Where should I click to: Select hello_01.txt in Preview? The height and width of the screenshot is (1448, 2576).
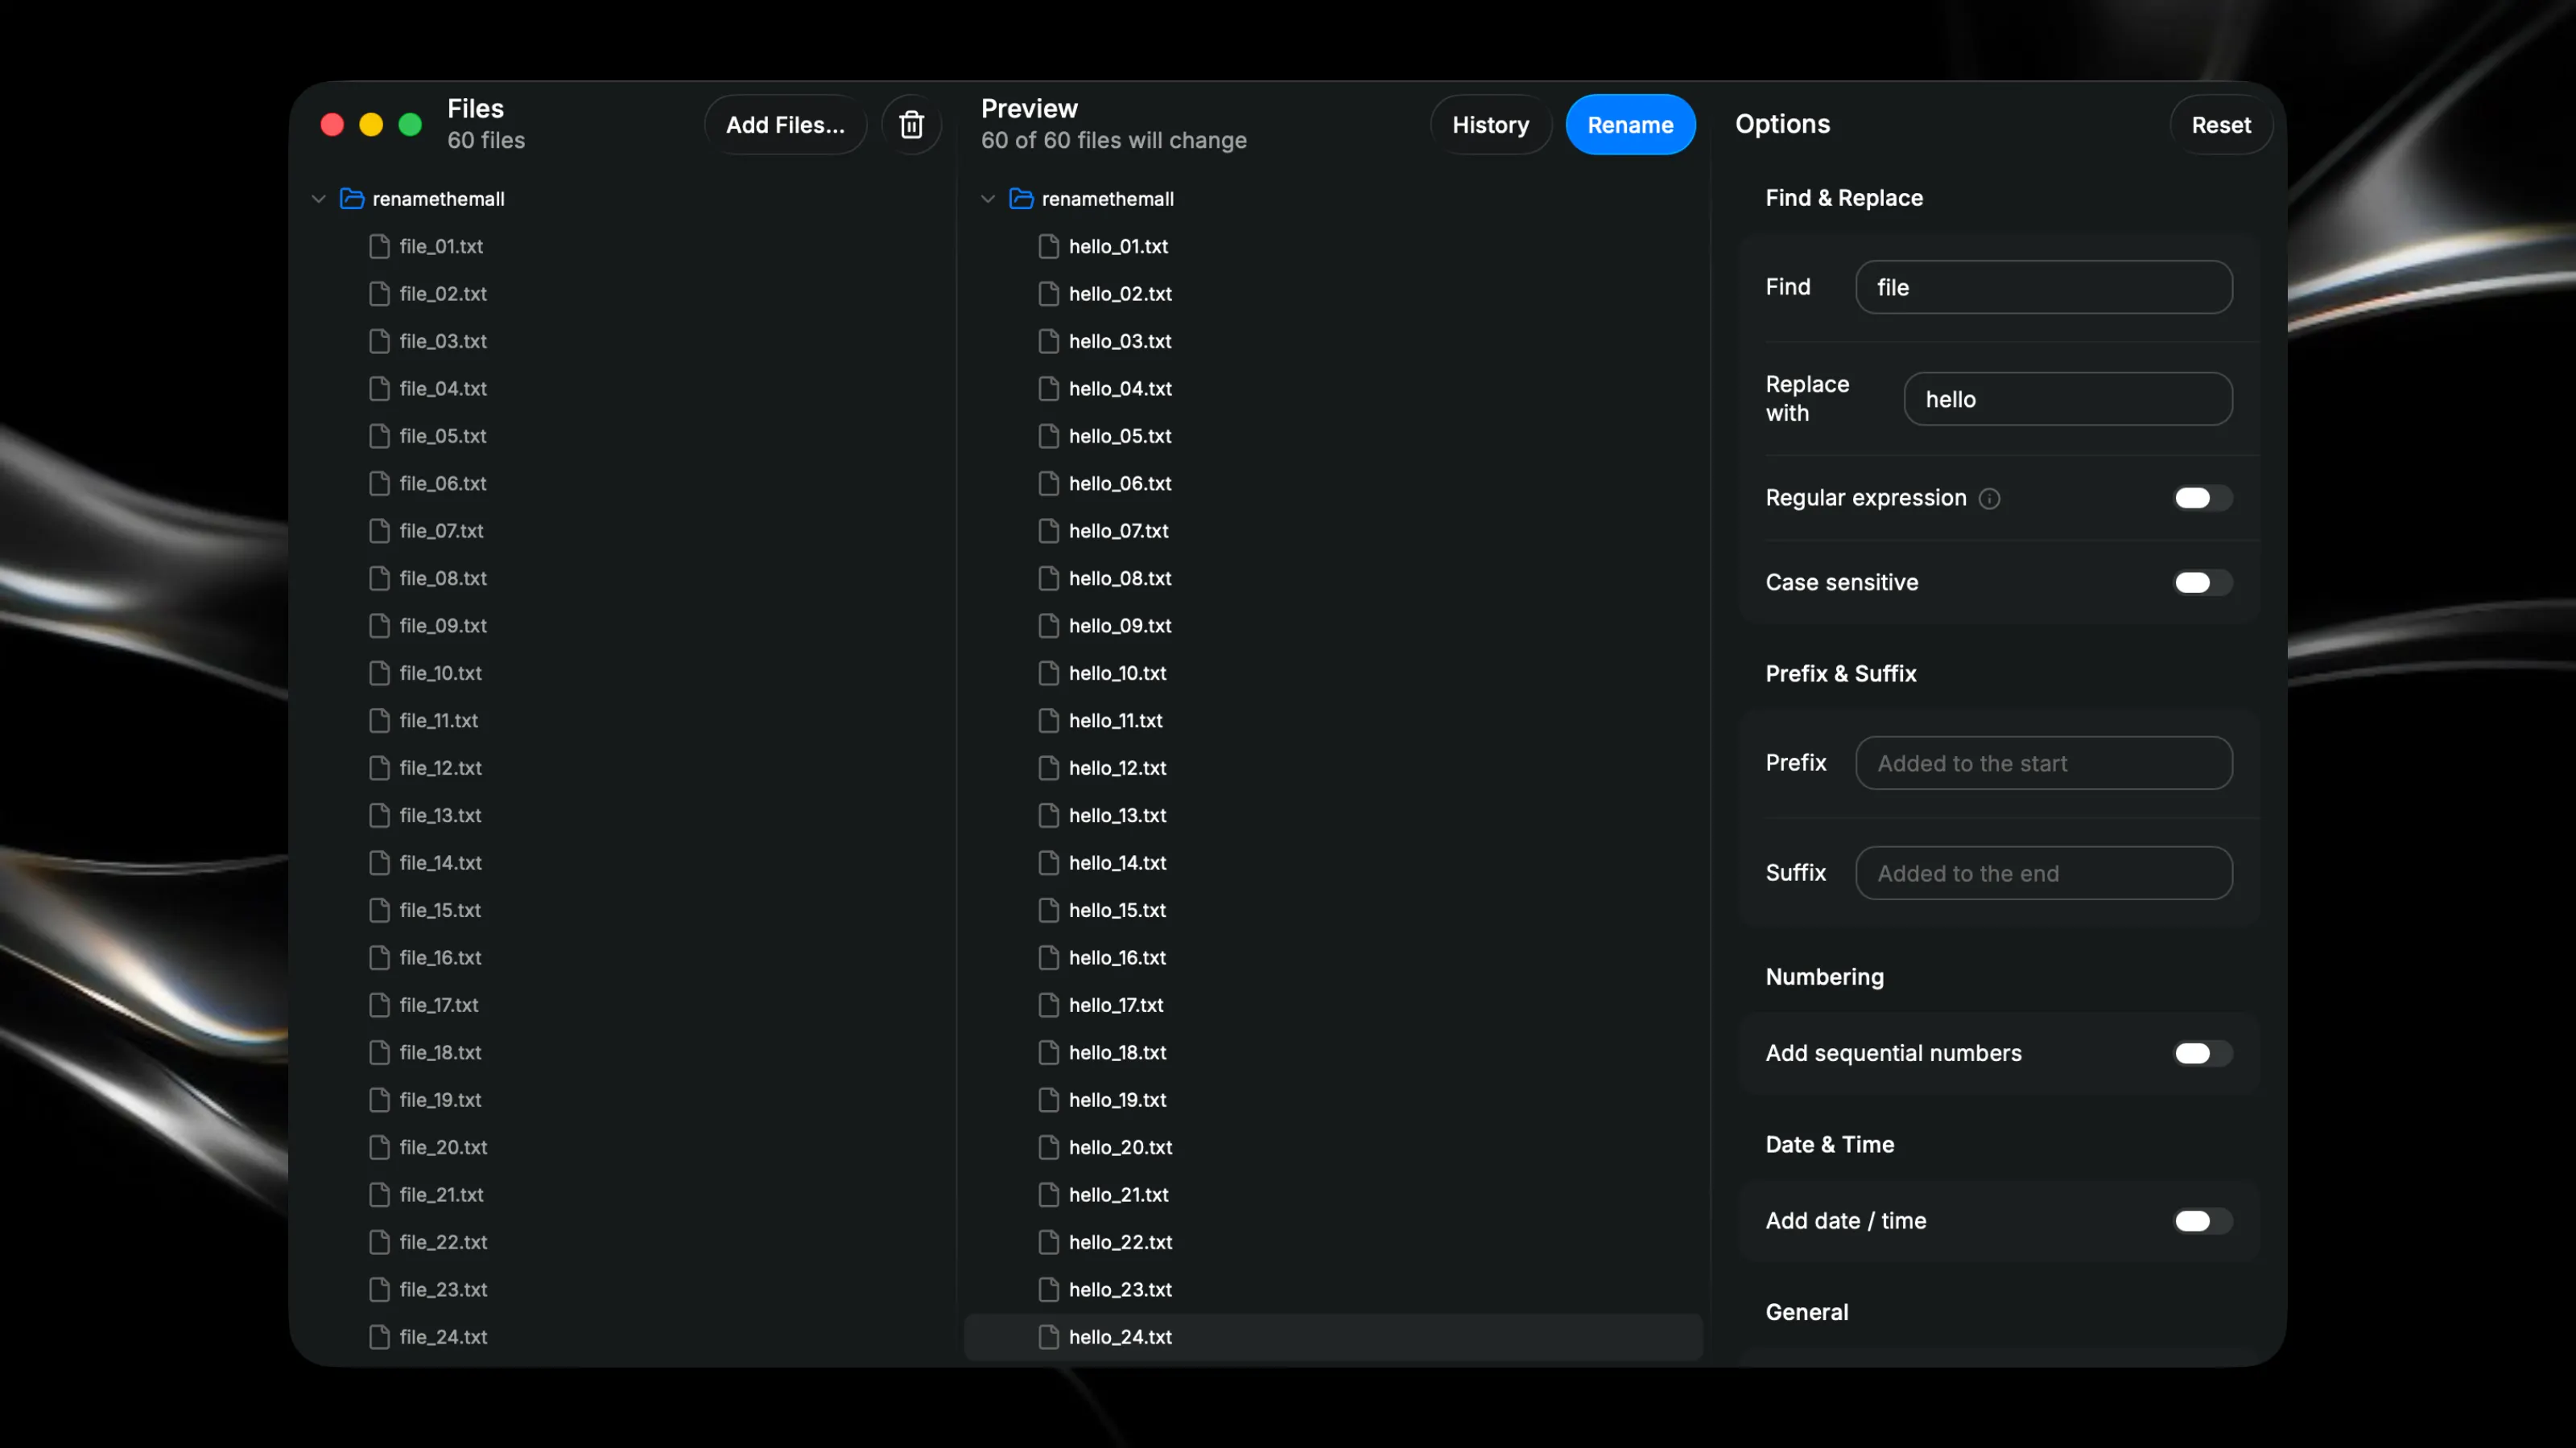1333,247
